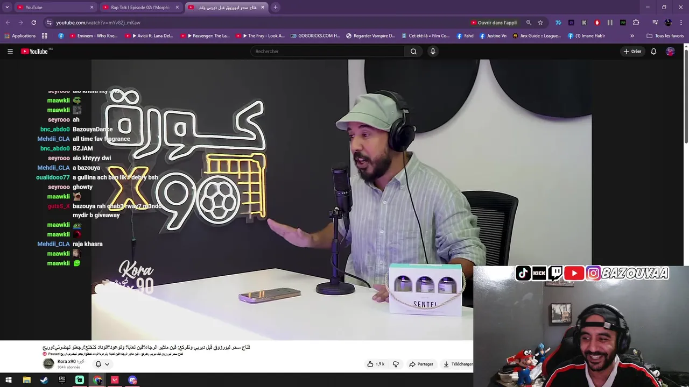Start voice search with the microphone
689x387 pixels.
point(433,51)
